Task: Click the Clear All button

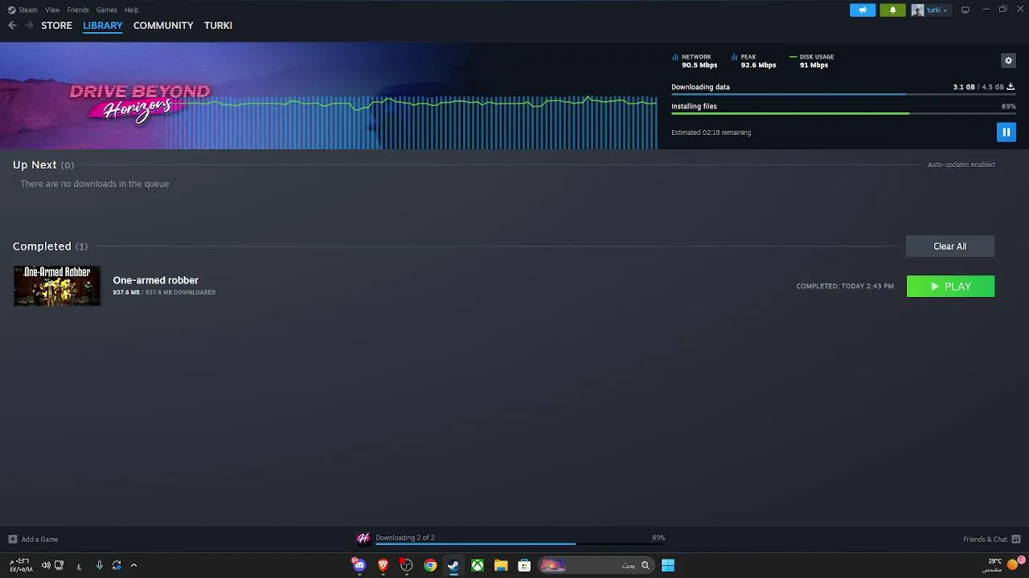Action: click(x=950, y=246)
